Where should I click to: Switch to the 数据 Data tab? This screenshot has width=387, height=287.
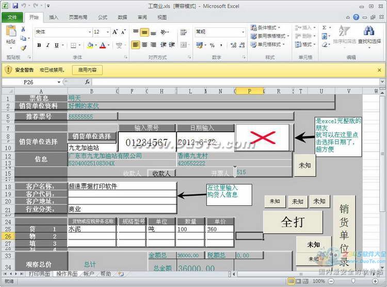122,17
